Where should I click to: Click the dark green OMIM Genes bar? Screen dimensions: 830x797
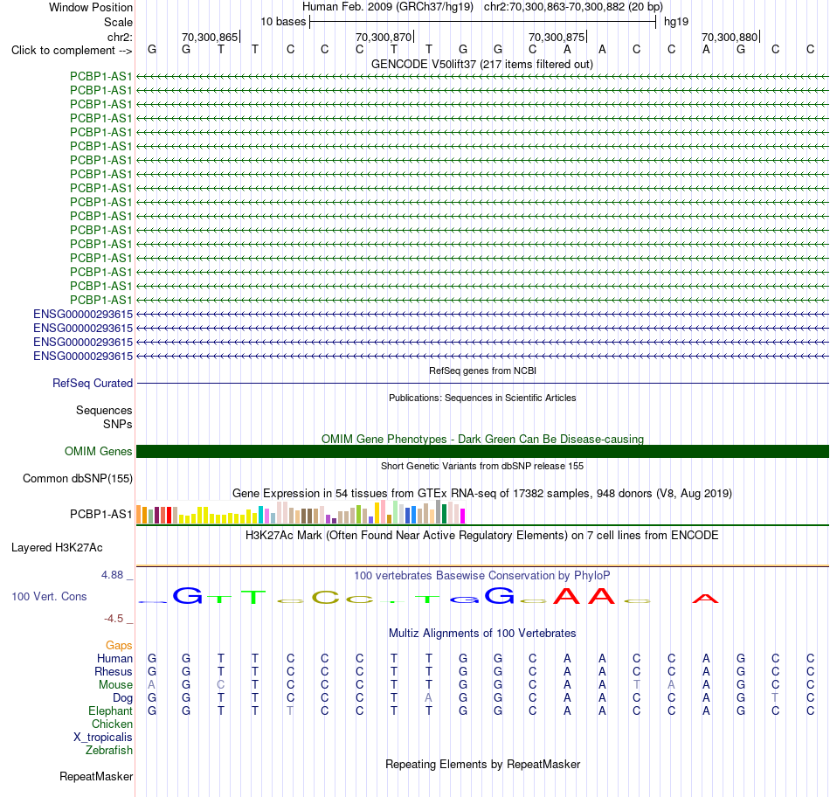[483, 451]
